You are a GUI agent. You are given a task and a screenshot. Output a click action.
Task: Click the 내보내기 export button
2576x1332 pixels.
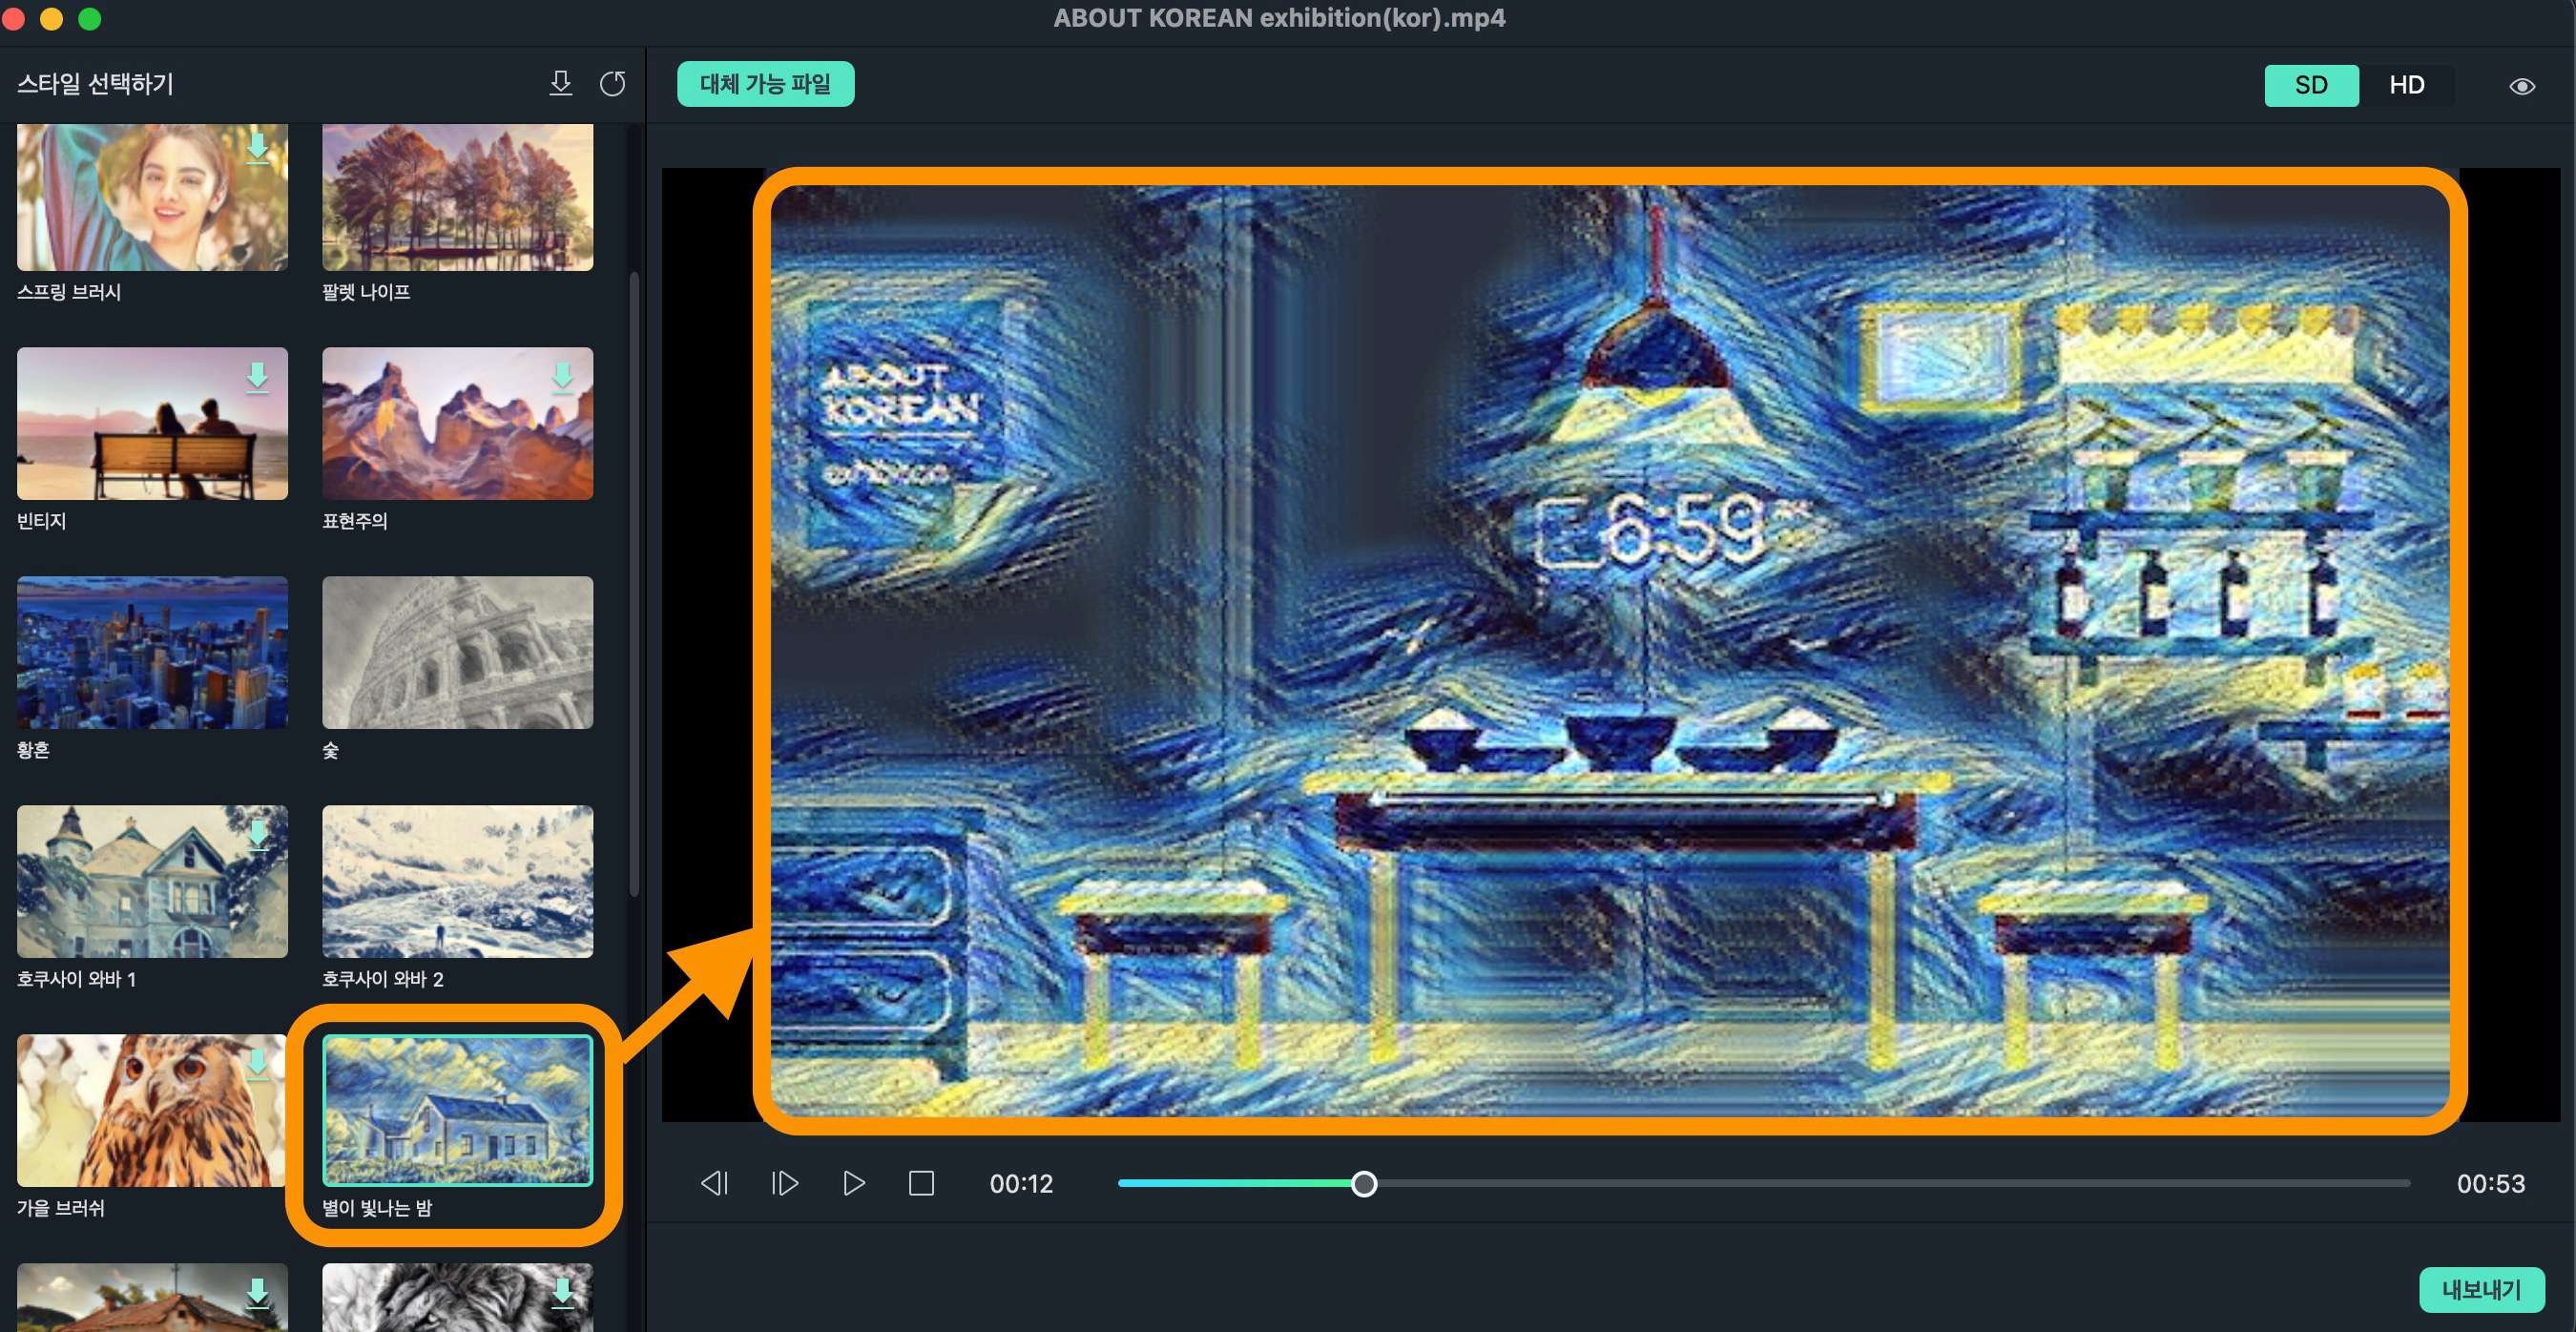tap(2481, 1289)
